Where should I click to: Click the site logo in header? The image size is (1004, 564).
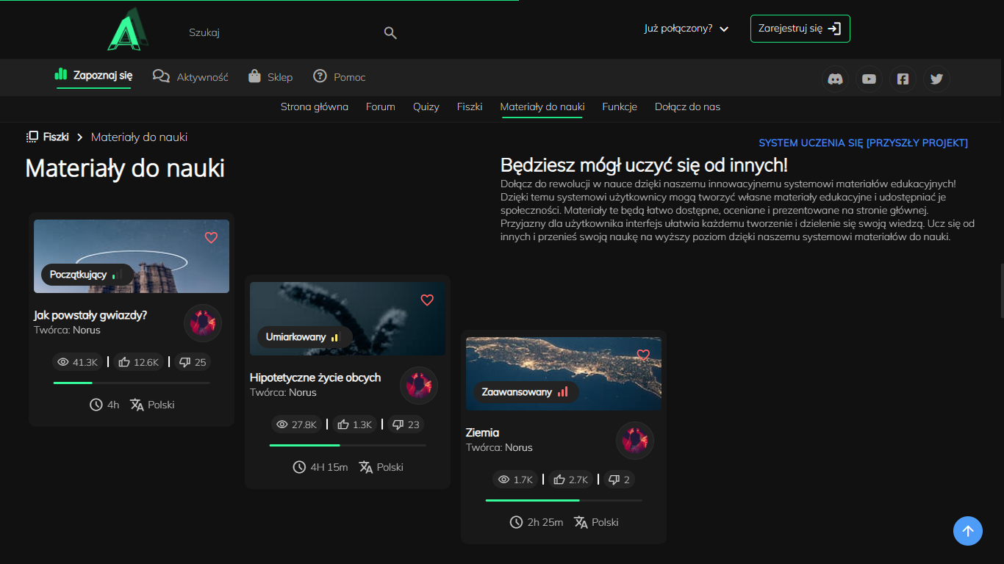click(126, 31)
